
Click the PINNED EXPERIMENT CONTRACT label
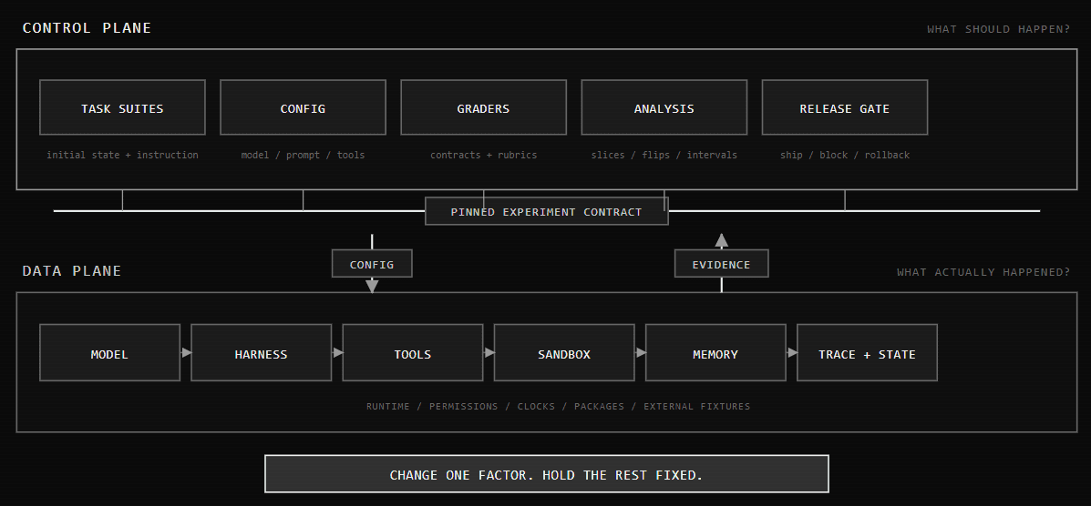tap(547, 211)
